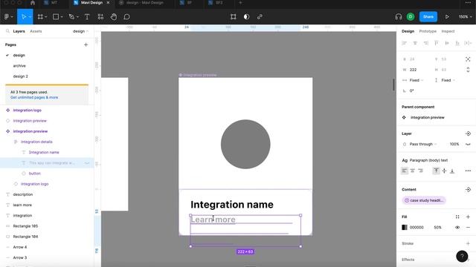
Task: Search layers with the magnifier icon
Action: 7,31
